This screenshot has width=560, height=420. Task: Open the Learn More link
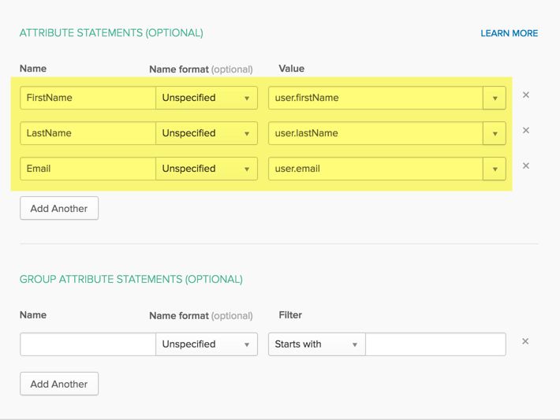[509, 34]
